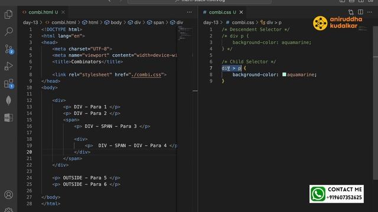Open the Manage gear icon
The height and width of the screenshot is (212, 378).
9,210
